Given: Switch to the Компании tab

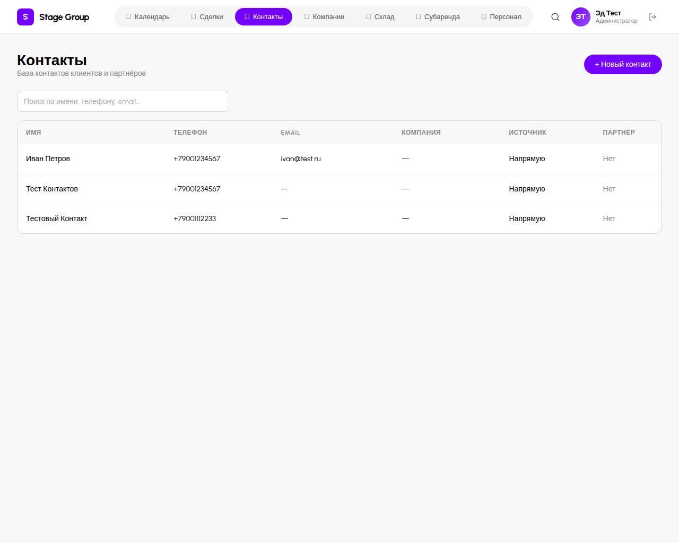Looking at the screenshot, I should click(324, 16).
